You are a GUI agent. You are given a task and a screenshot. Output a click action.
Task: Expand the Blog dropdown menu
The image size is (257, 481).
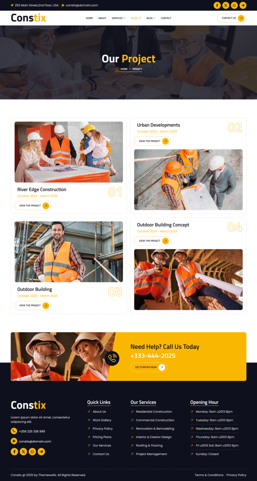coord(151,18)
